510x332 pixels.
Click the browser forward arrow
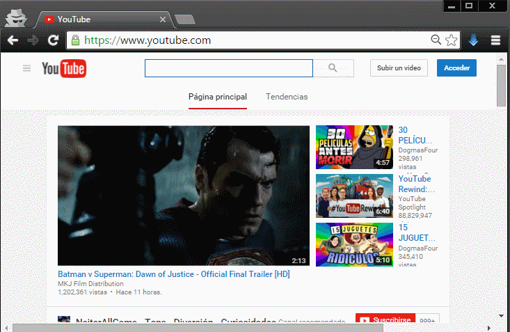[x=33, y=40]
